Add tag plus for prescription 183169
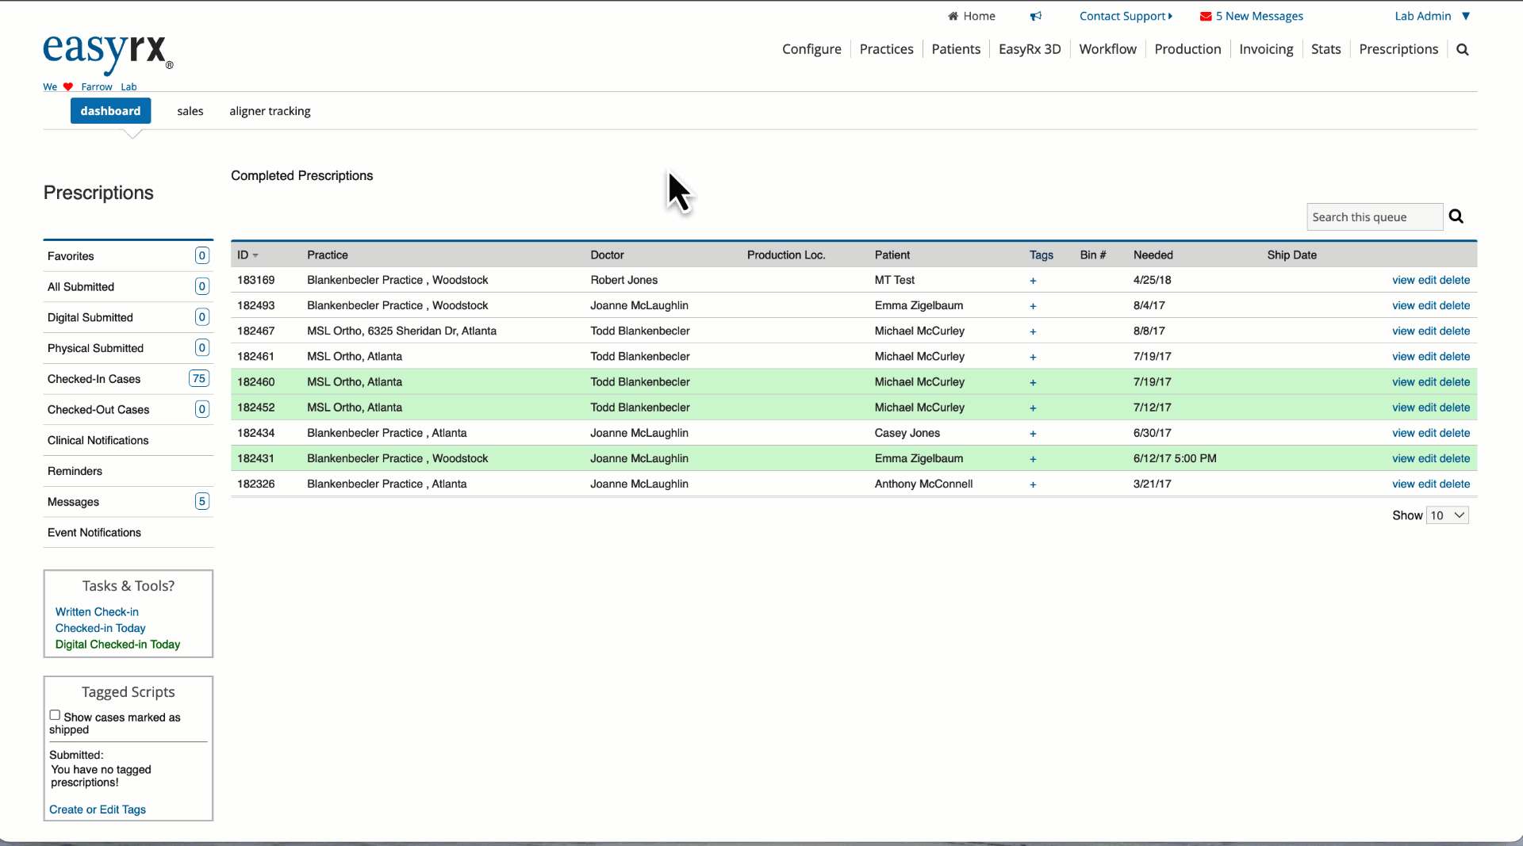 [1033, 281]
